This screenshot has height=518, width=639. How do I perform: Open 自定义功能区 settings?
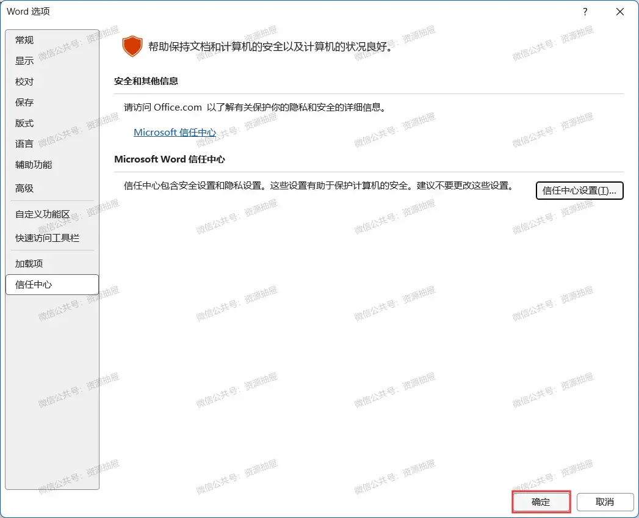click(x=52, y=214)
